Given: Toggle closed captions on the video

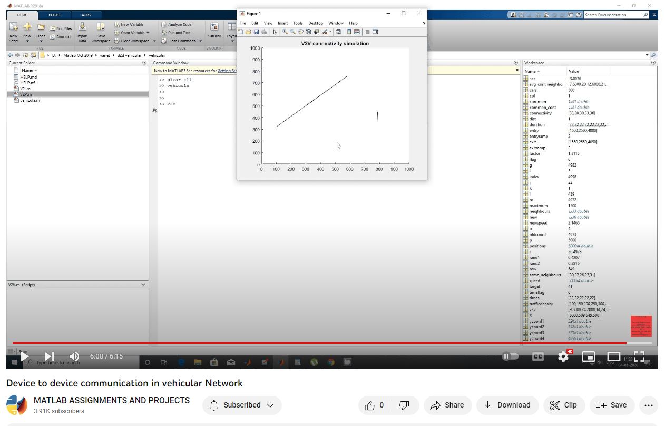Looking at the screenshot, I should pos(537,357).
